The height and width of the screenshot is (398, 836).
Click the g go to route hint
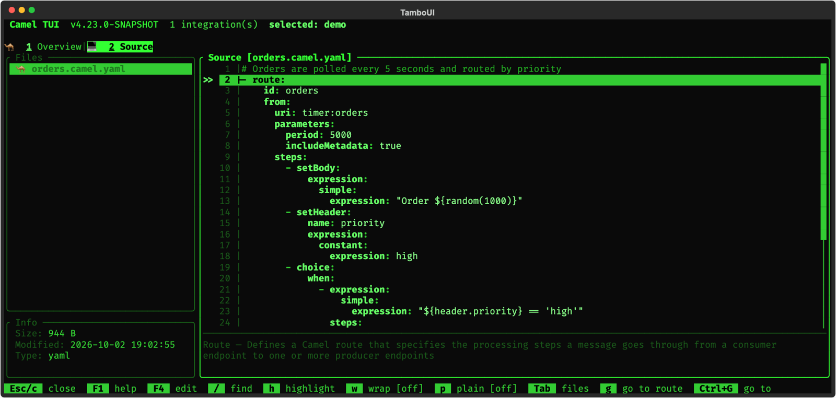pyautogui.click(x=642, y=389)
